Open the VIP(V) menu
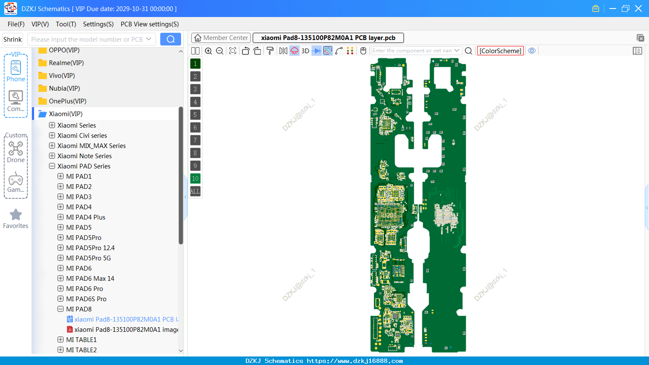Image resolution: width=649 pixels, height=365 pixels. [x=40, y=24]
